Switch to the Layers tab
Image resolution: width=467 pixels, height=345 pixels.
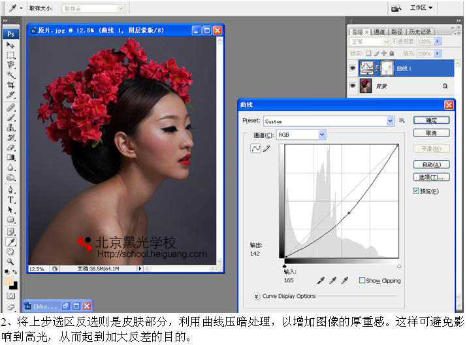(359, 31)
